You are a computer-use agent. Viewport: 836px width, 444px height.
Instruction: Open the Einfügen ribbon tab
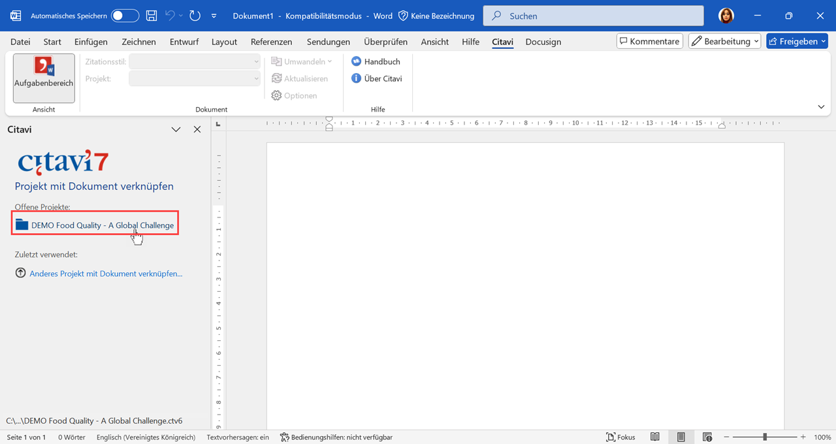click(91, 42)
